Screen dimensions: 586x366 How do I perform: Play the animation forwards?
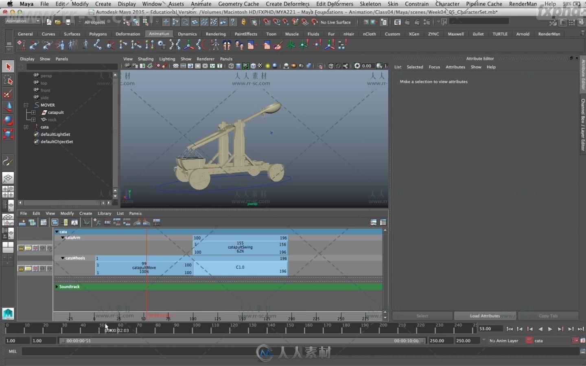click(x=550, y=329)
